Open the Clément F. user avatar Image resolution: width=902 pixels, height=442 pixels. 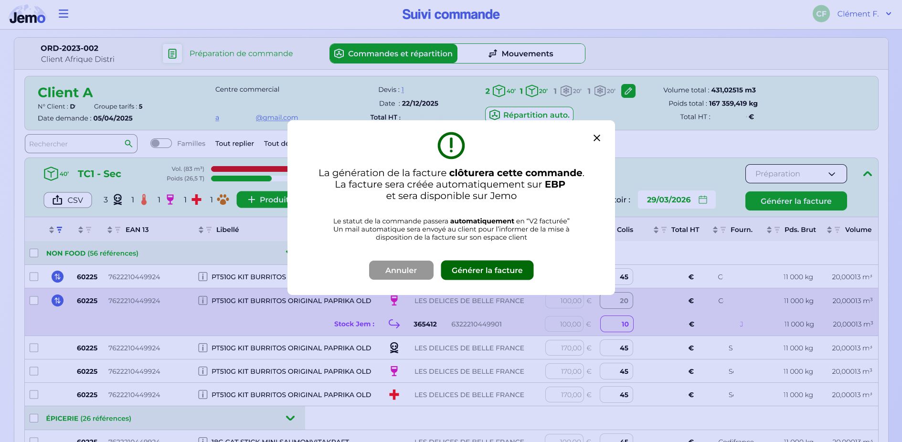coord(821,14)
